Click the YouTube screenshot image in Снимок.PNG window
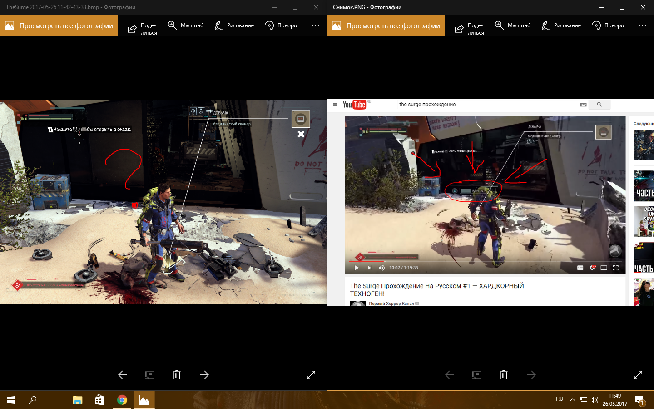 (x=490, y=202)
